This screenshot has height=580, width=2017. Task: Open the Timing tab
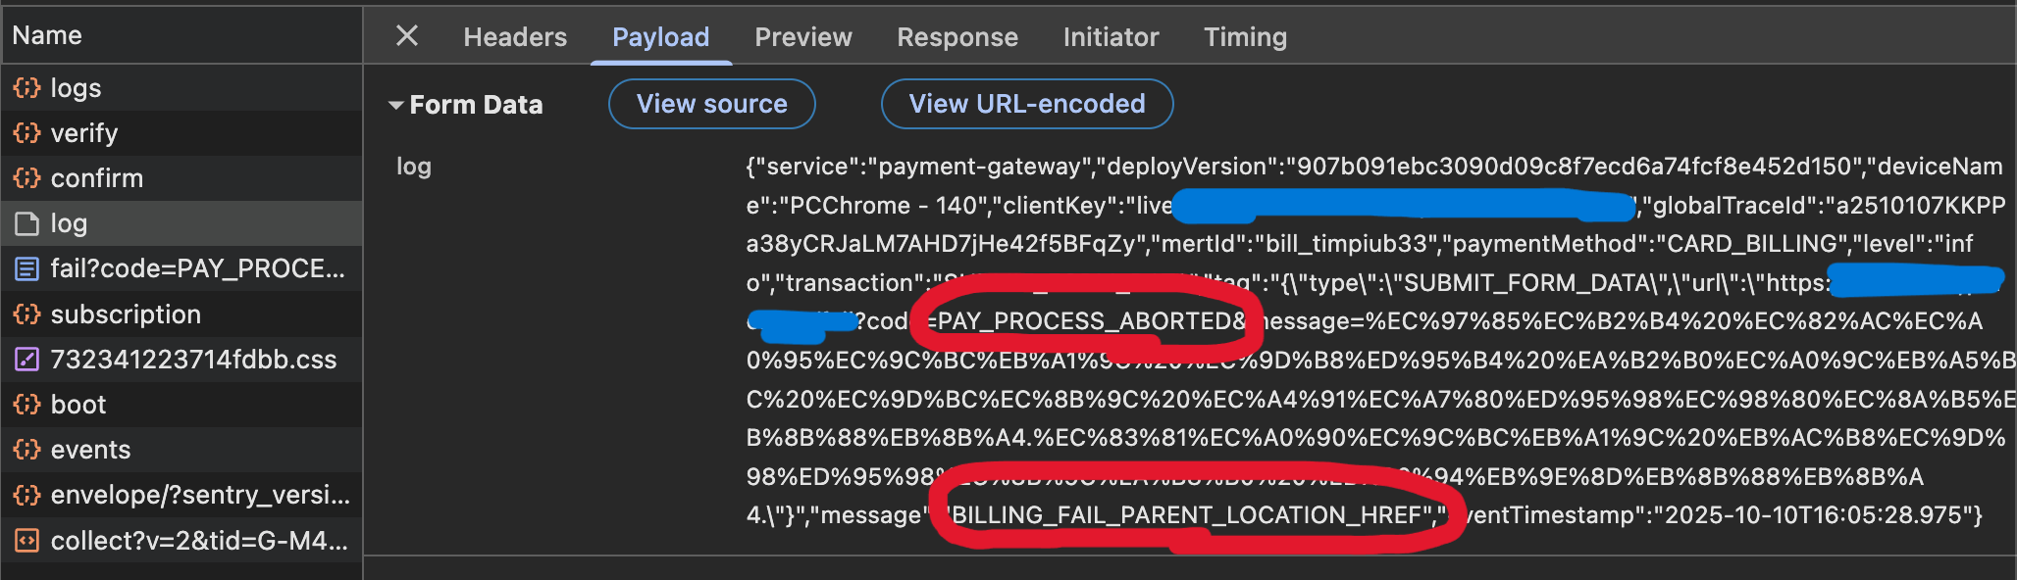1245,37
